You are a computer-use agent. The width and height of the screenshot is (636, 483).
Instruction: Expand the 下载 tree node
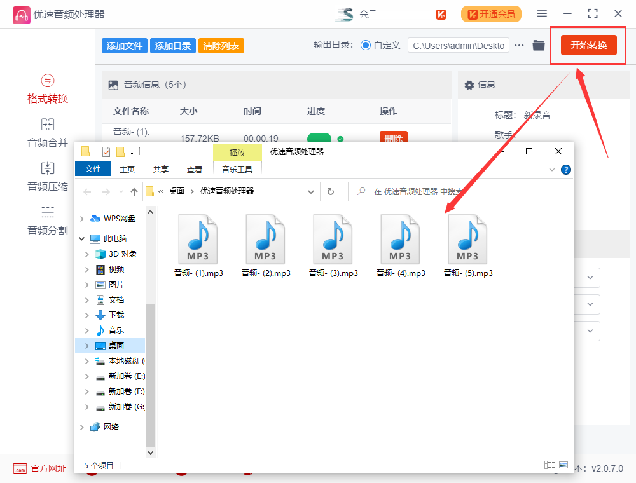tap(86, 315)
